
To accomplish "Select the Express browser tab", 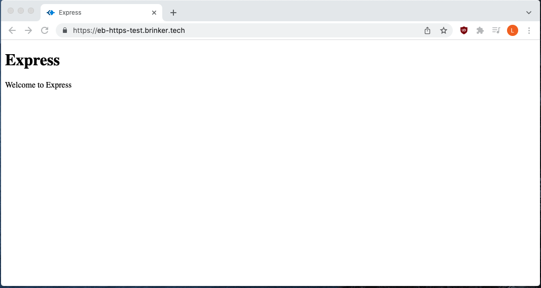I will click(x=101, y=13).
